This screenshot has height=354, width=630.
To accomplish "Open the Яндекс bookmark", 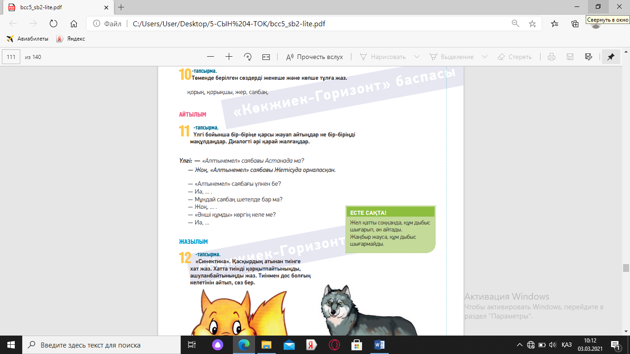I will click(x=71, y=39).
